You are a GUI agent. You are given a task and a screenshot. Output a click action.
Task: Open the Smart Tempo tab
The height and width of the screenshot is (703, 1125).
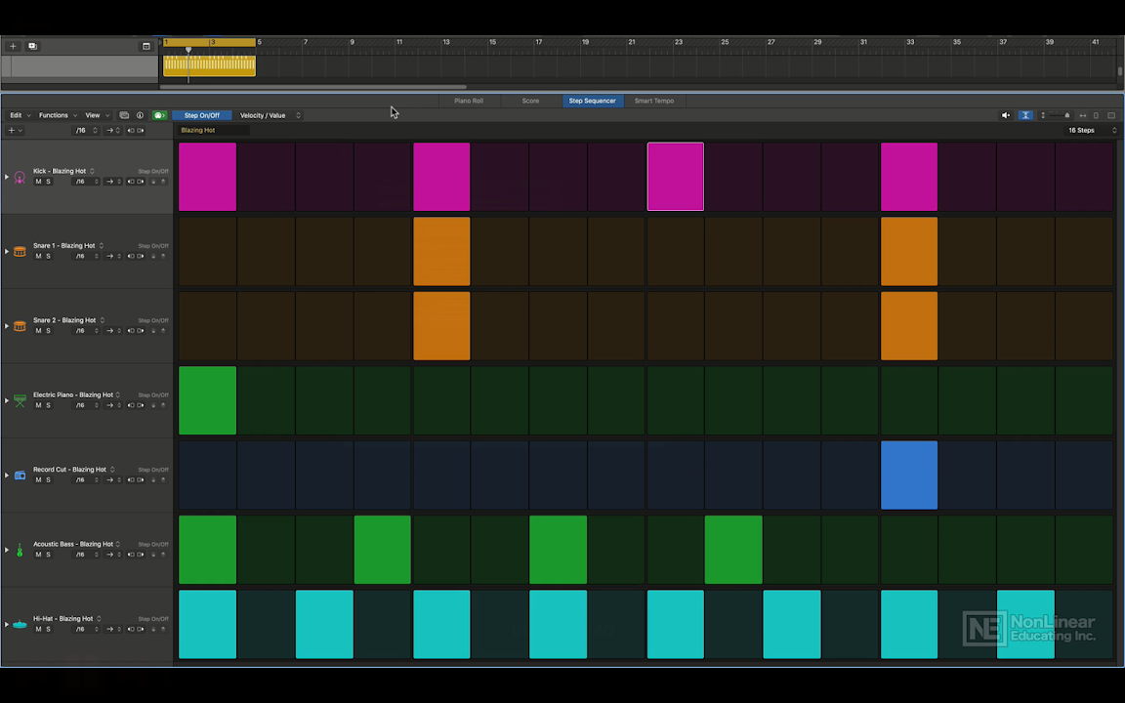point(653,101)
